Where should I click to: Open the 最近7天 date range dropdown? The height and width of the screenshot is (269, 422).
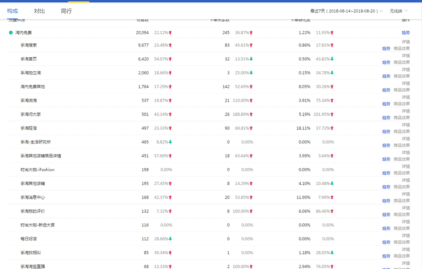(x=346, y=11)
